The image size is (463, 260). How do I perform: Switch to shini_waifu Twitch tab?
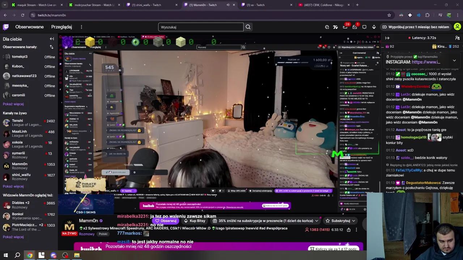(152, 5)
